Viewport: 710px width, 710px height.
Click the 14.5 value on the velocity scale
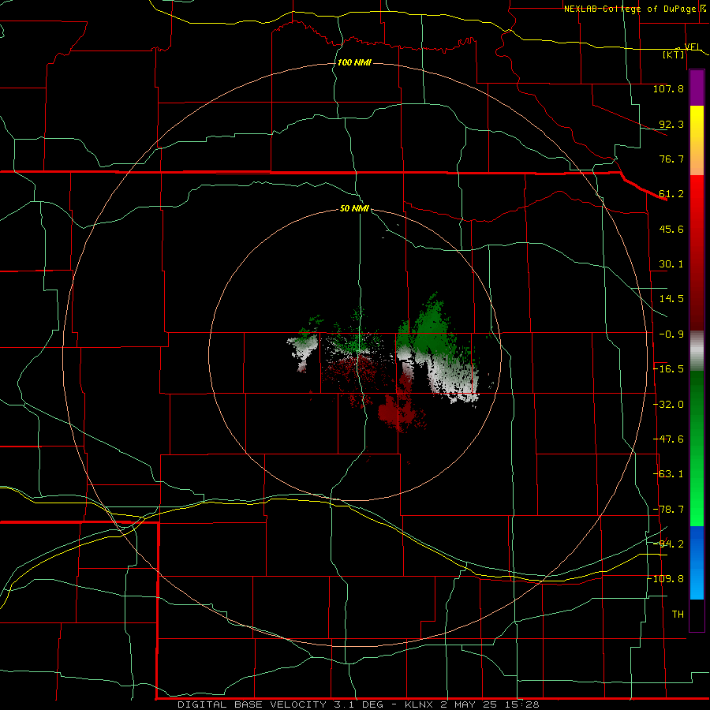tap(671, 299)
